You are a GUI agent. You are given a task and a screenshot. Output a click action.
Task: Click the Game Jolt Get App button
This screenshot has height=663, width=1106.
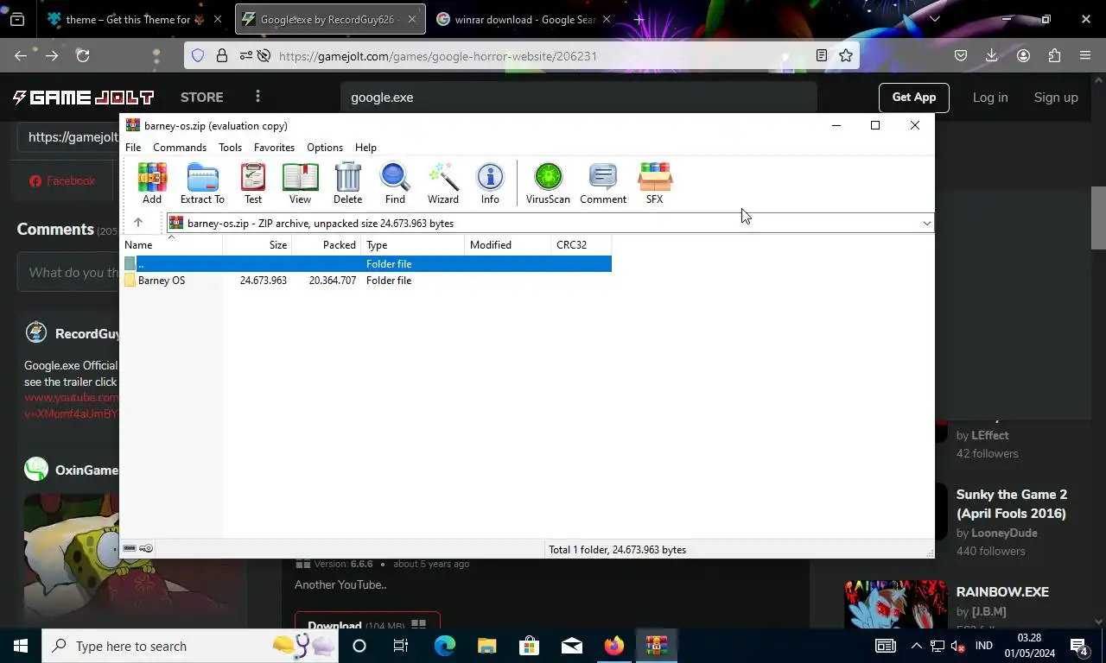(x=913, y=98)
